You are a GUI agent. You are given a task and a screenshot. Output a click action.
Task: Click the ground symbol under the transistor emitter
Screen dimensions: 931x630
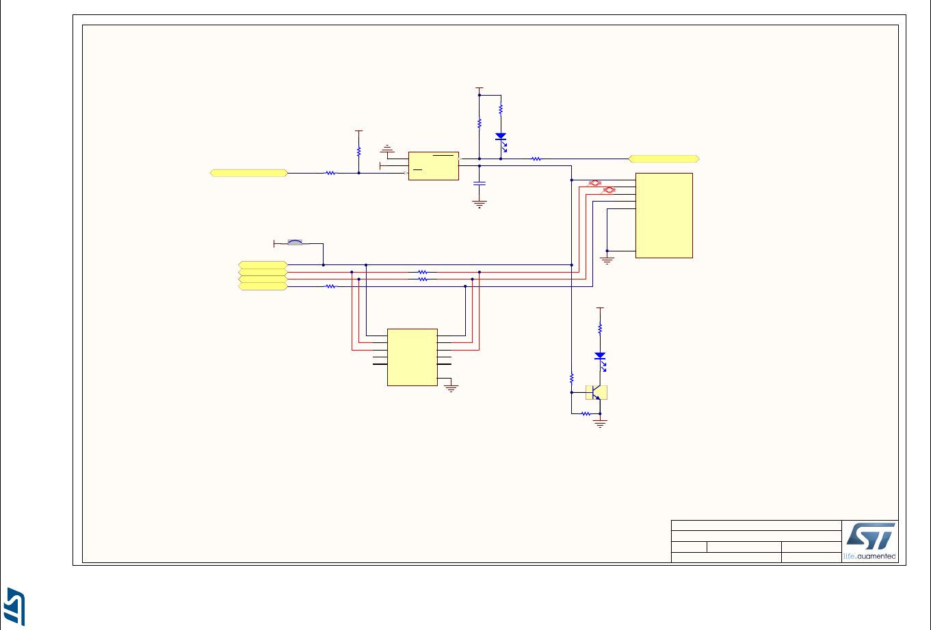click(601, 424)
